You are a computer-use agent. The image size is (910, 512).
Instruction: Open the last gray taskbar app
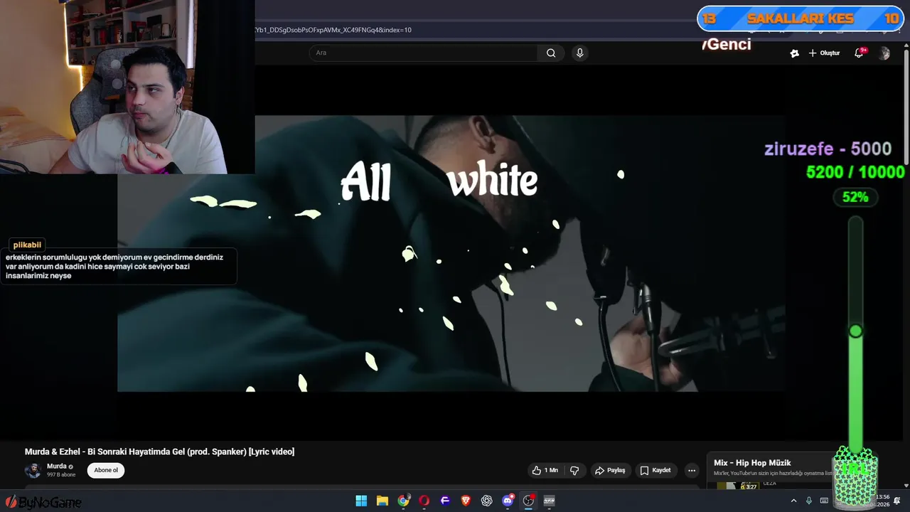pos(549,501)
